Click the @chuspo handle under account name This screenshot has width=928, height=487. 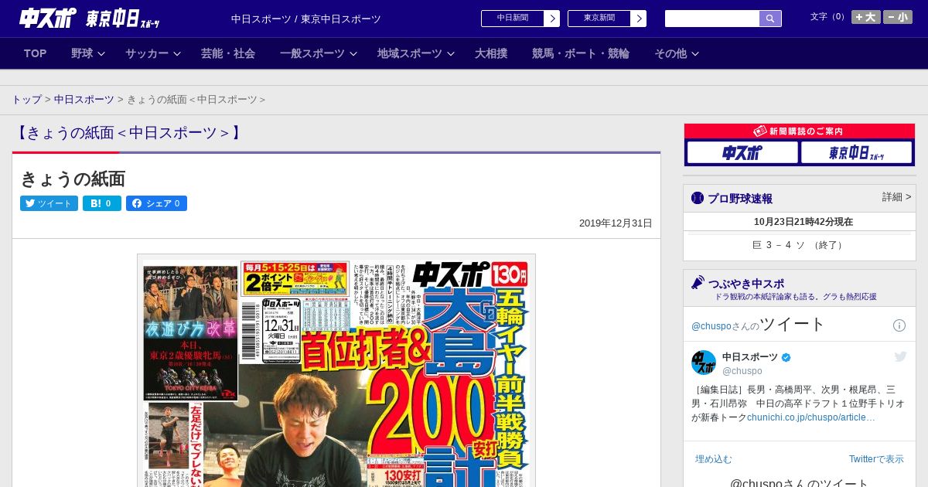pos(742,371)
